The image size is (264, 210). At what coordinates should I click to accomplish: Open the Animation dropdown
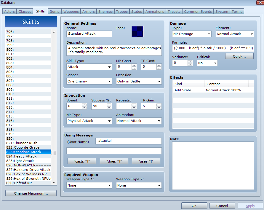pyautogui.click(x=139, y=121)
